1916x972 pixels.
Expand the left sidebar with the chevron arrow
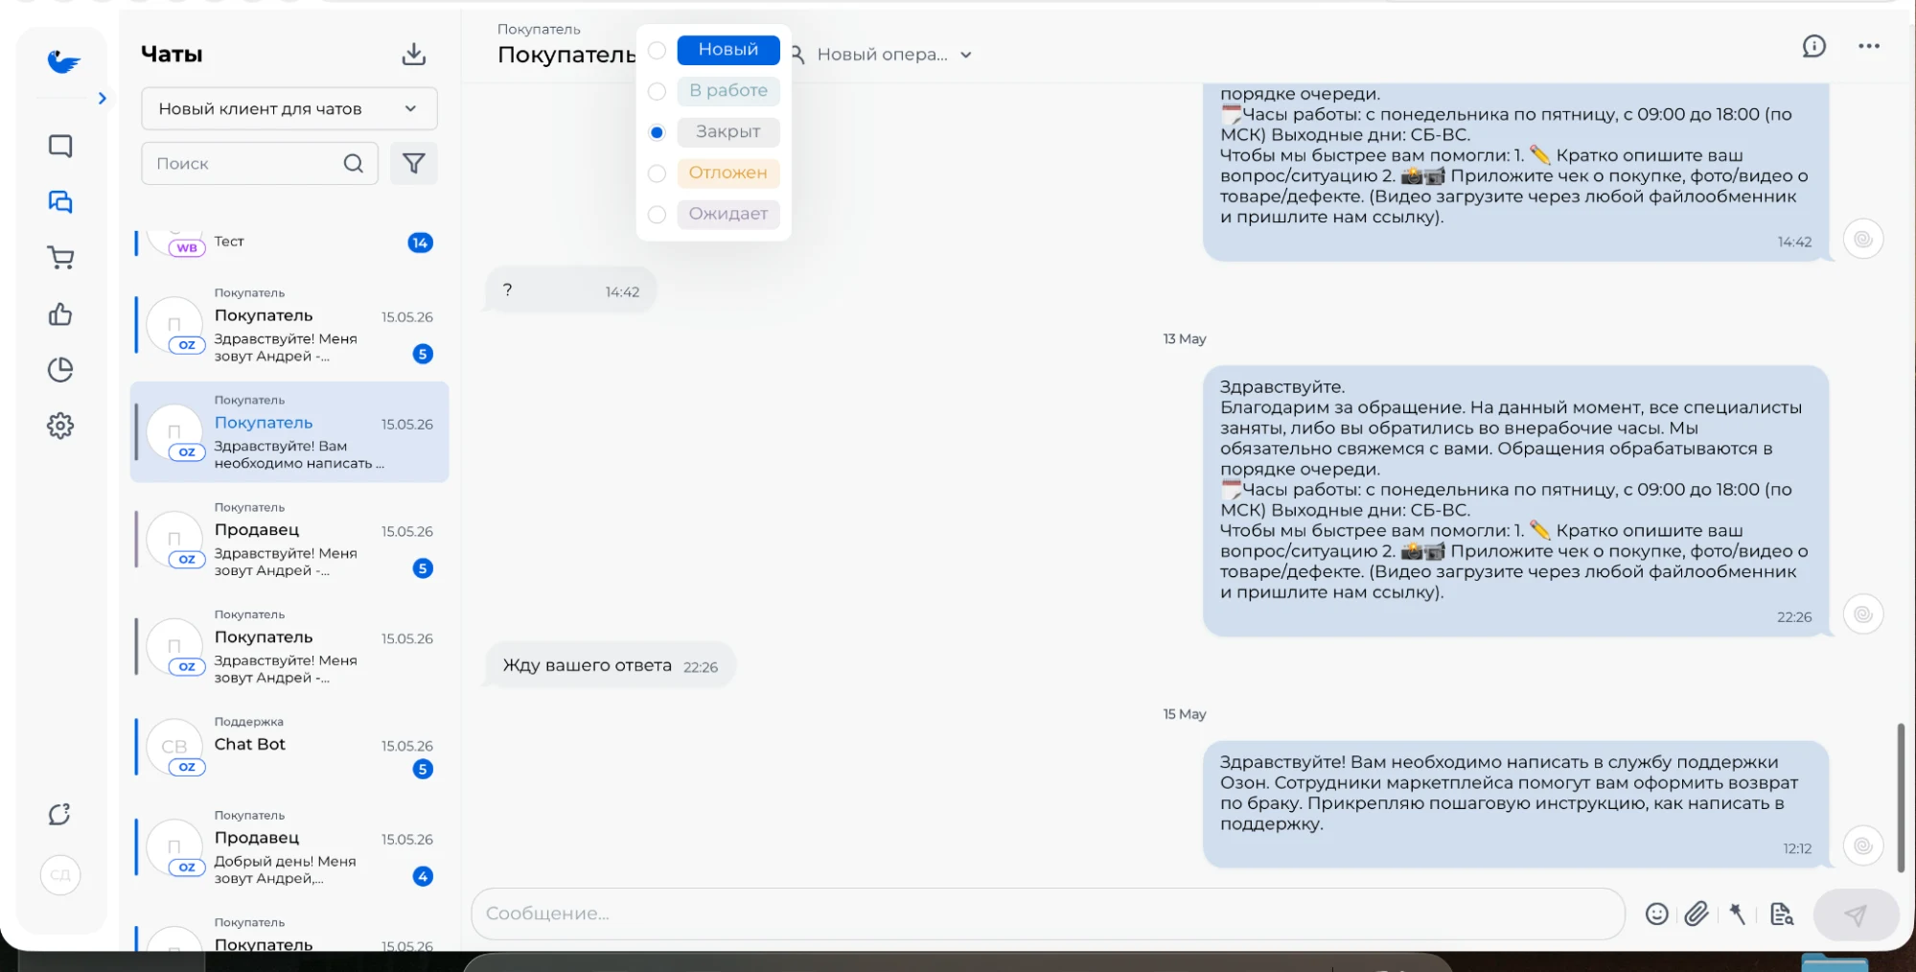(x=103, y=98)
